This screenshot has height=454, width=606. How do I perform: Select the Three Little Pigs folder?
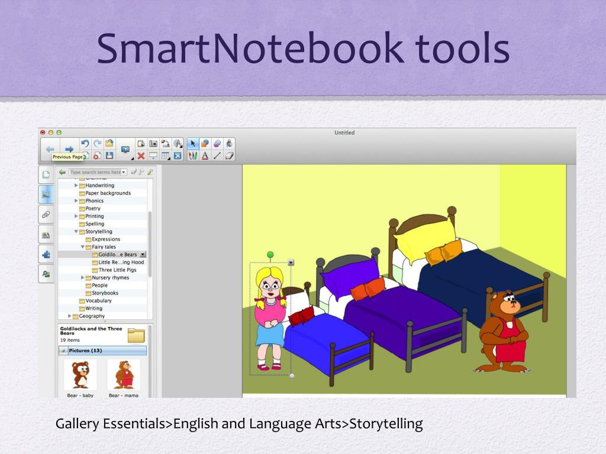(x=114, y=270)
